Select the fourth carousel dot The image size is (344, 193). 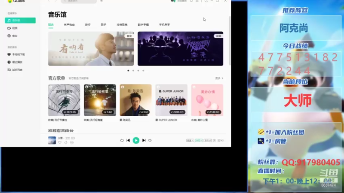143,71
